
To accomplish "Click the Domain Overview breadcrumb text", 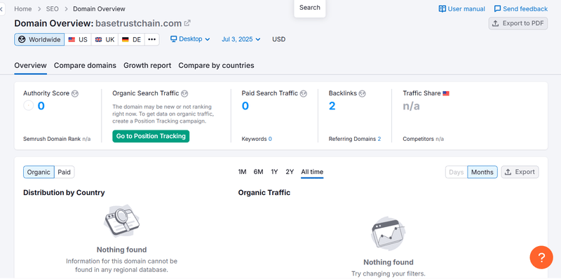I will click(99, 9).
